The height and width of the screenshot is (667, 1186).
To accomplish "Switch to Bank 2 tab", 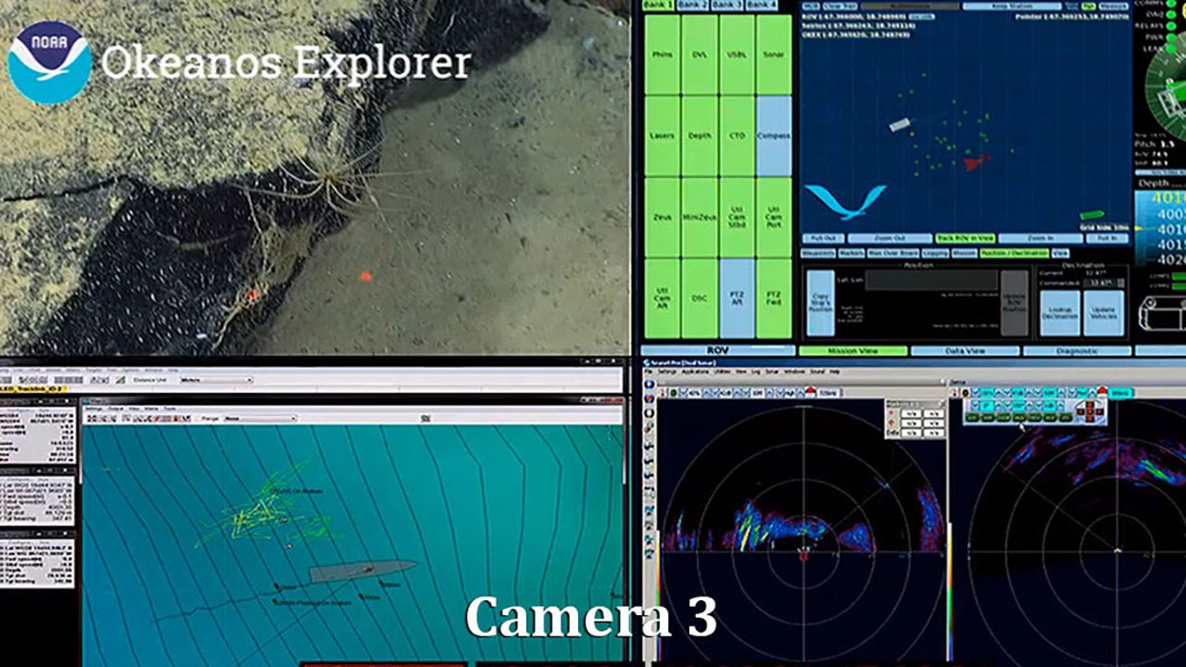I will point(692,5).
